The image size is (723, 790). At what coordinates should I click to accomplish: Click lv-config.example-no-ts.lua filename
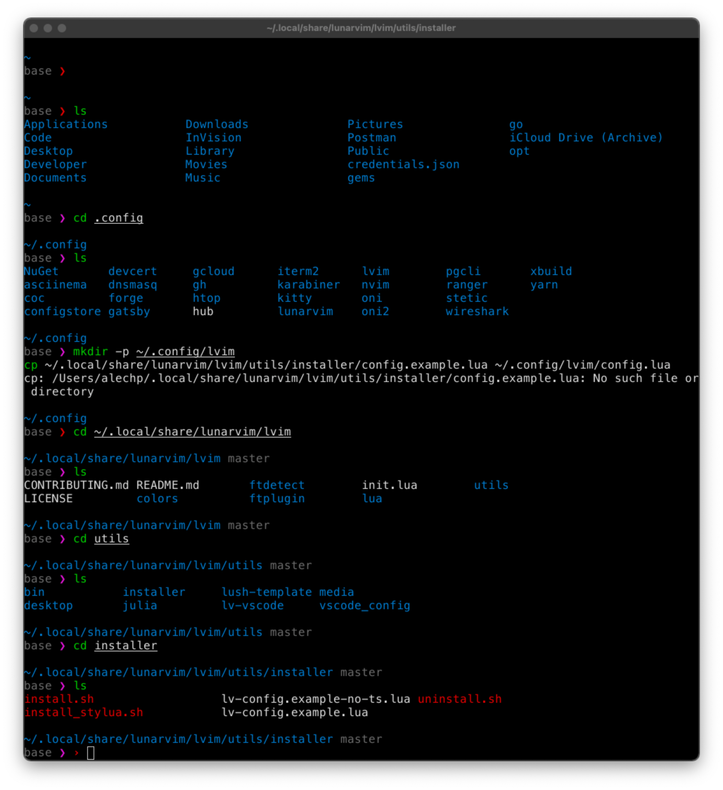coord(316,699)
